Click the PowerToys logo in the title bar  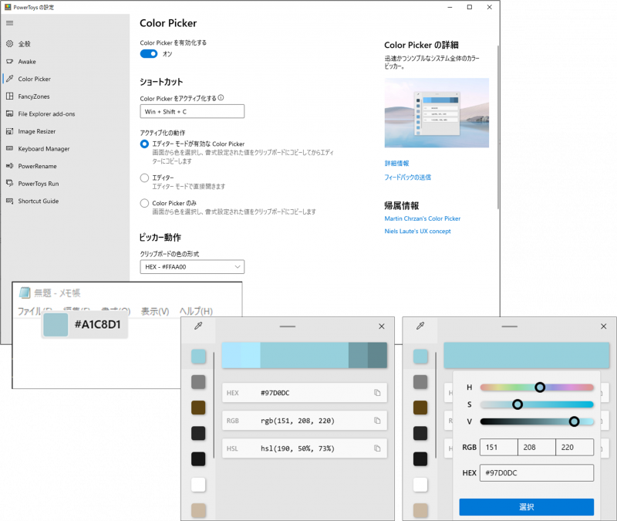[8, 7]
